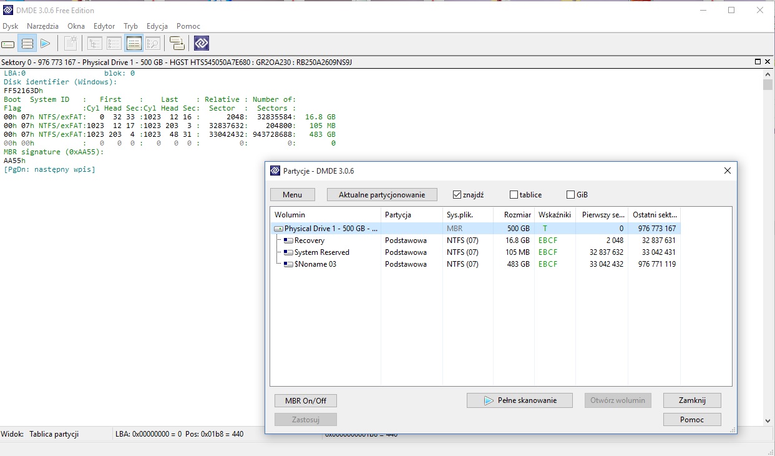Click the MBR On/Off button
This screenshot has width=775, height=456.
(306, 400)
